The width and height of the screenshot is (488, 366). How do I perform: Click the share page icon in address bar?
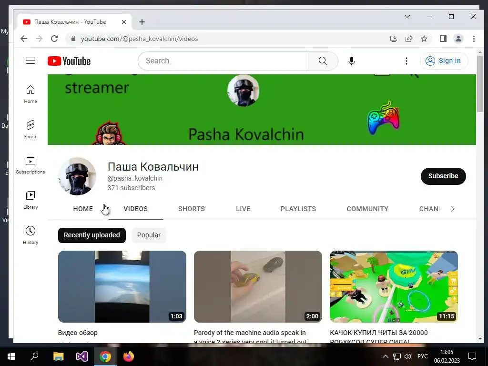pyautogui.click(x=408, y=39)
